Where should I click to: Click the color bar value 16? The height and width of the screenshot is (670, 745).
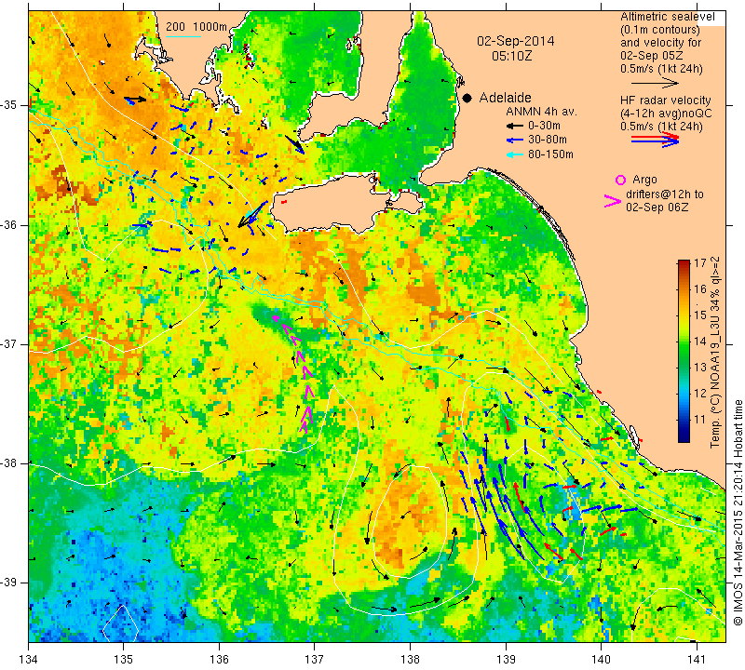699,288
